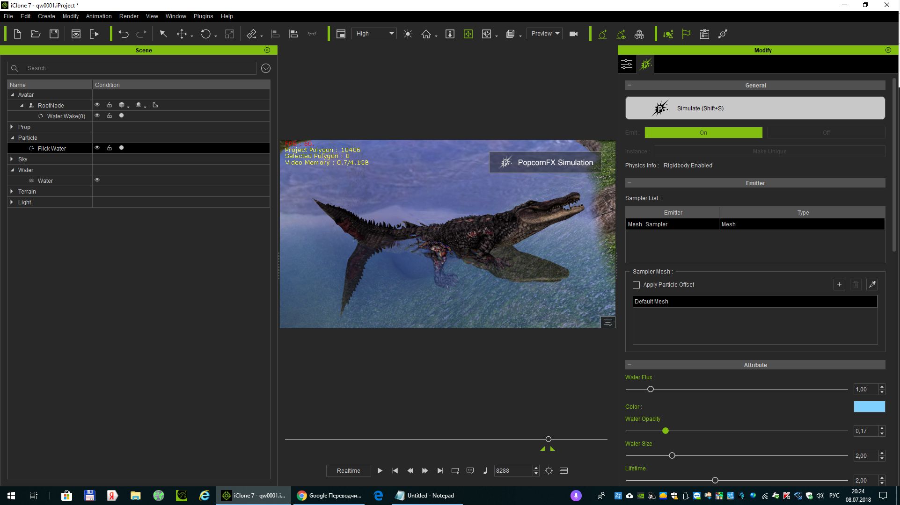Open a project with the folder icon

(36, 34)
